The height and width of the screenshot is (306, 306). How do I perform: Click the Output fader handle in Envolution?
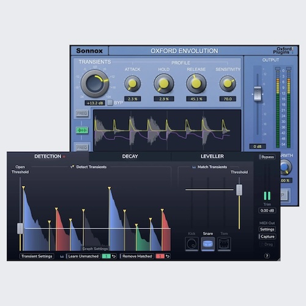click(258, 94)
